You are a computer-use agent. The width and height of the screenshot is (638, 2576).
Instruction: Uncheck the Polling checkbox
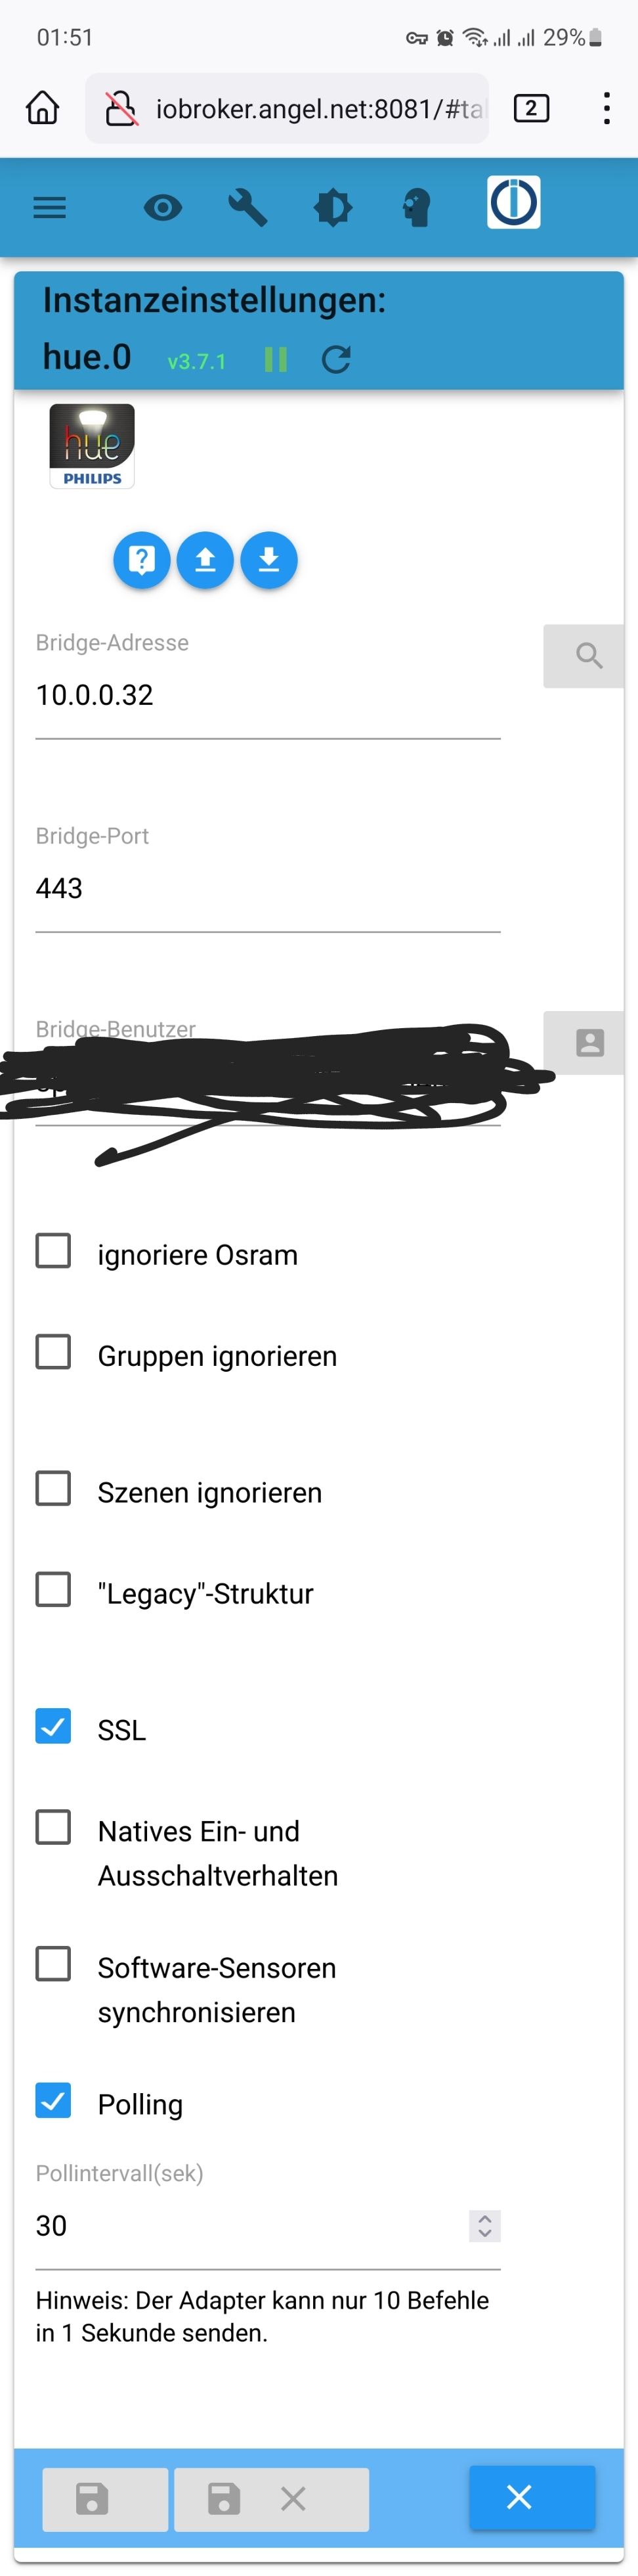pyautogui.click(x=53, y=2100)
